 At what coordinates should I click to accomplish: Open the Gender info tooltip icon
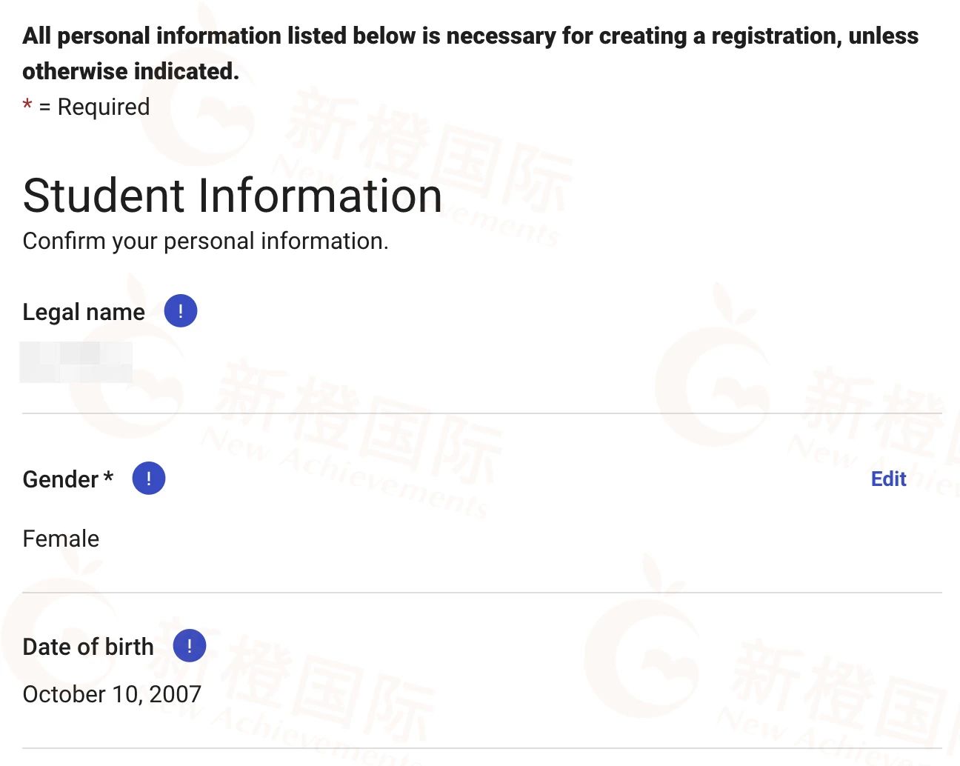coord(149,479)
